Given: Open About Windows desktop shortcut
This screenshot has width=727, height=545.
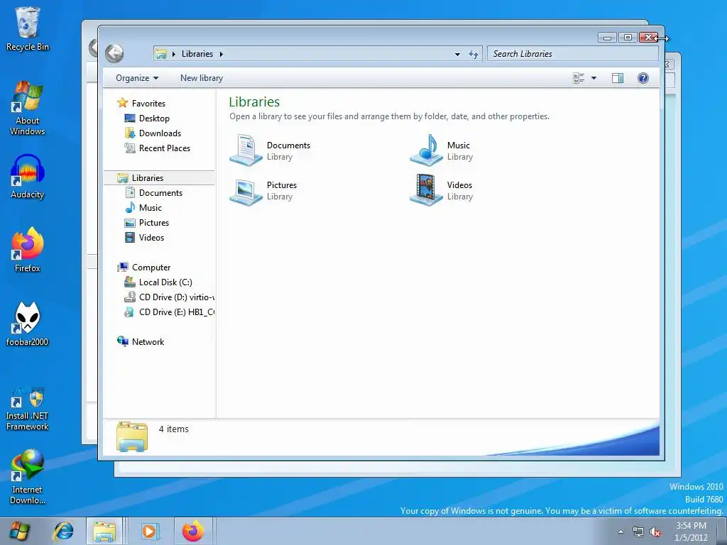Looking at the screenshot, I should click(x=28, y=109).
